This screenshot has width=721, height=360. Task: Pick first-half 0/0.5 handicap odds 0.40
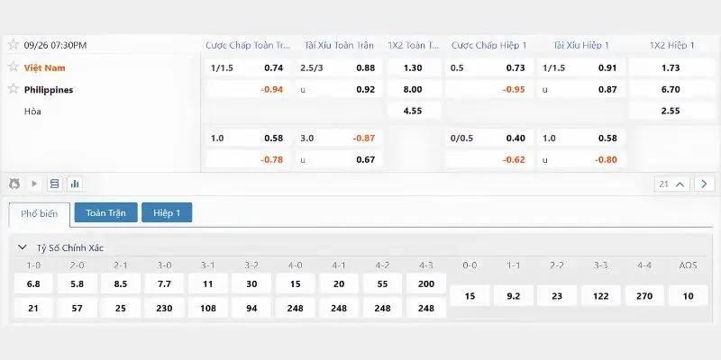(x=489, y=139)
